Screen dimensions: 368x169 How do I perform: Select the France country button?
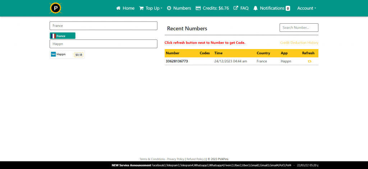click(63, 36)
